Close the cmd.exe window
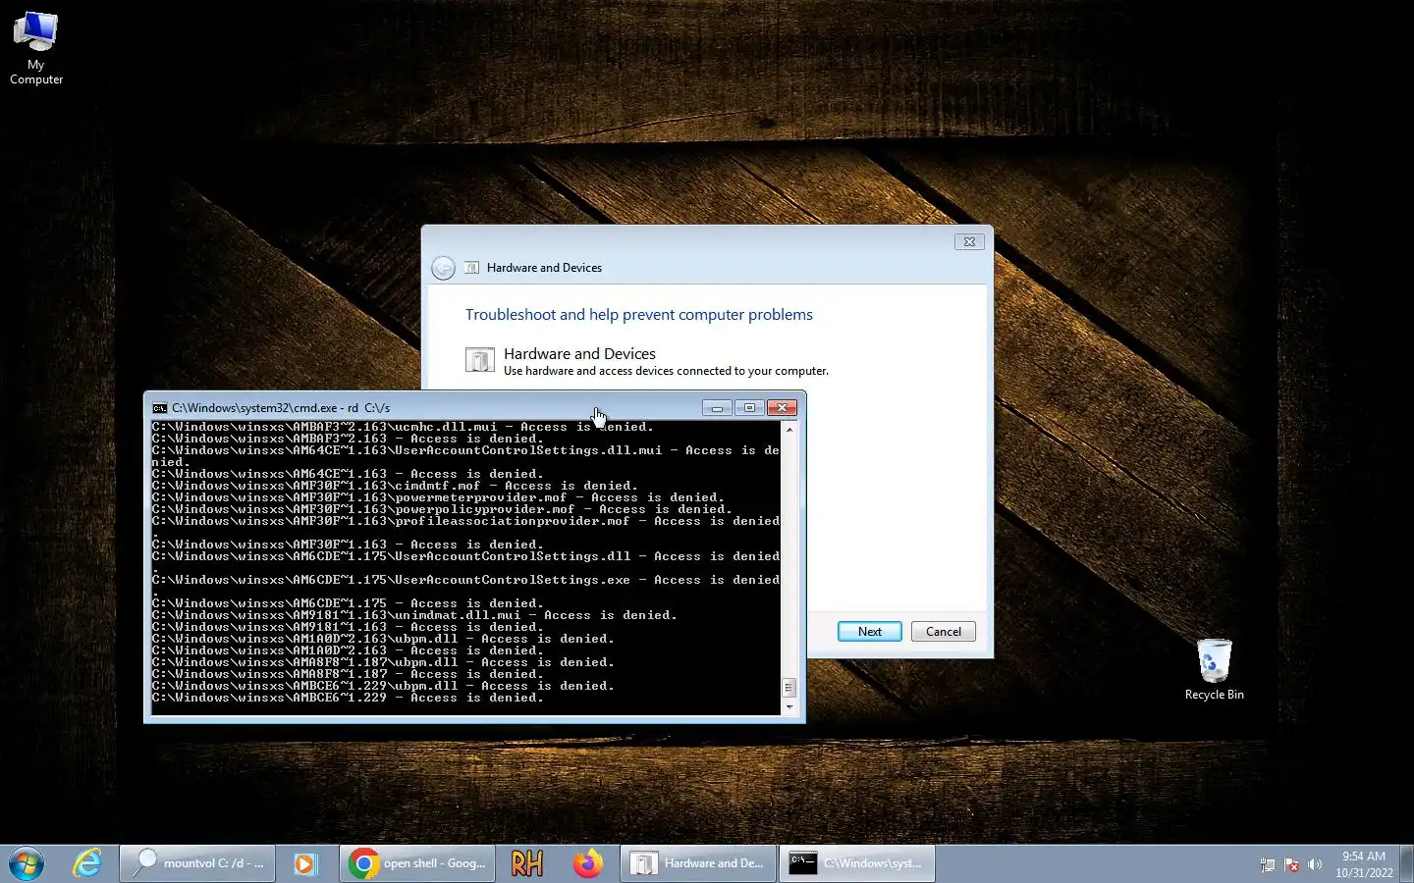The width and height of the screenshot is (1414, 883). pos(782,408)
